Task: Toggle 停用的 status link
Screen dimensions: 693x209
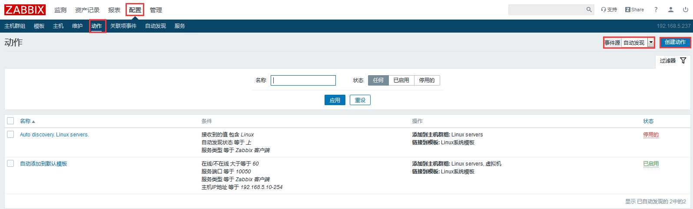Action: point(651,135)
